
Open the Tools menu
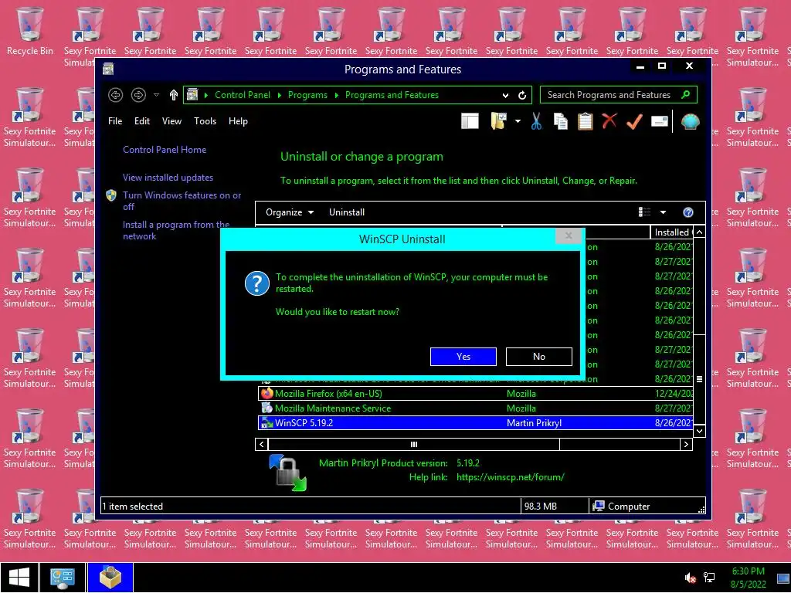click(x=205, y=121)
